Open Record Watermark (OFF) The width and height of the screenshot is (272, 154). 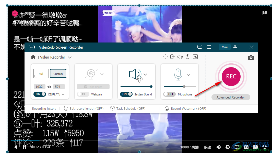(x=185, y=108)
